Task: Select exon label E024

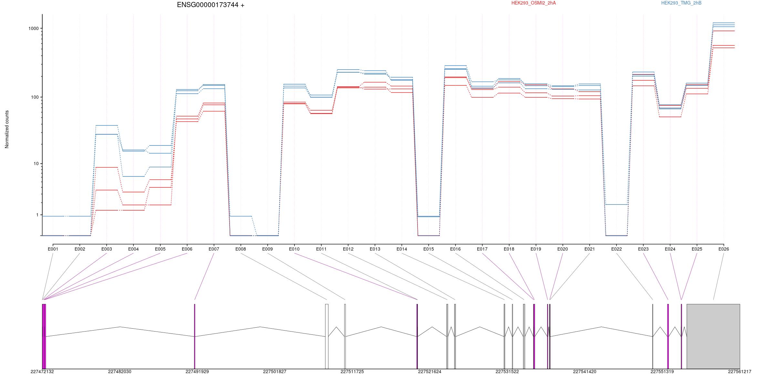Action: (670, 249)
